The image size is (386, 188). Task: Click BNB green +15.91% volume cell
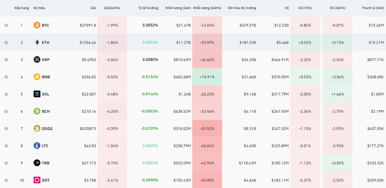(207, 77)
